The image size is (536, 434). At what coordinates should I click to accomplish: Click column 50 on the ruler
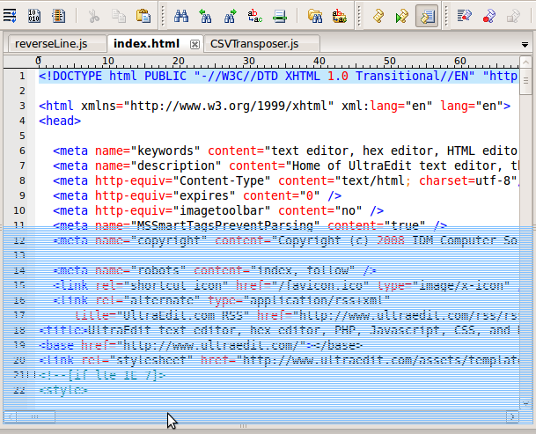point(389,61)
